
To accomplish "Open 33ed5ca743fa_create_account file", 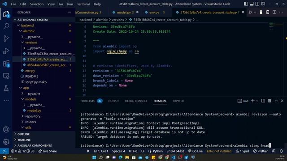I will pos(44,54).
